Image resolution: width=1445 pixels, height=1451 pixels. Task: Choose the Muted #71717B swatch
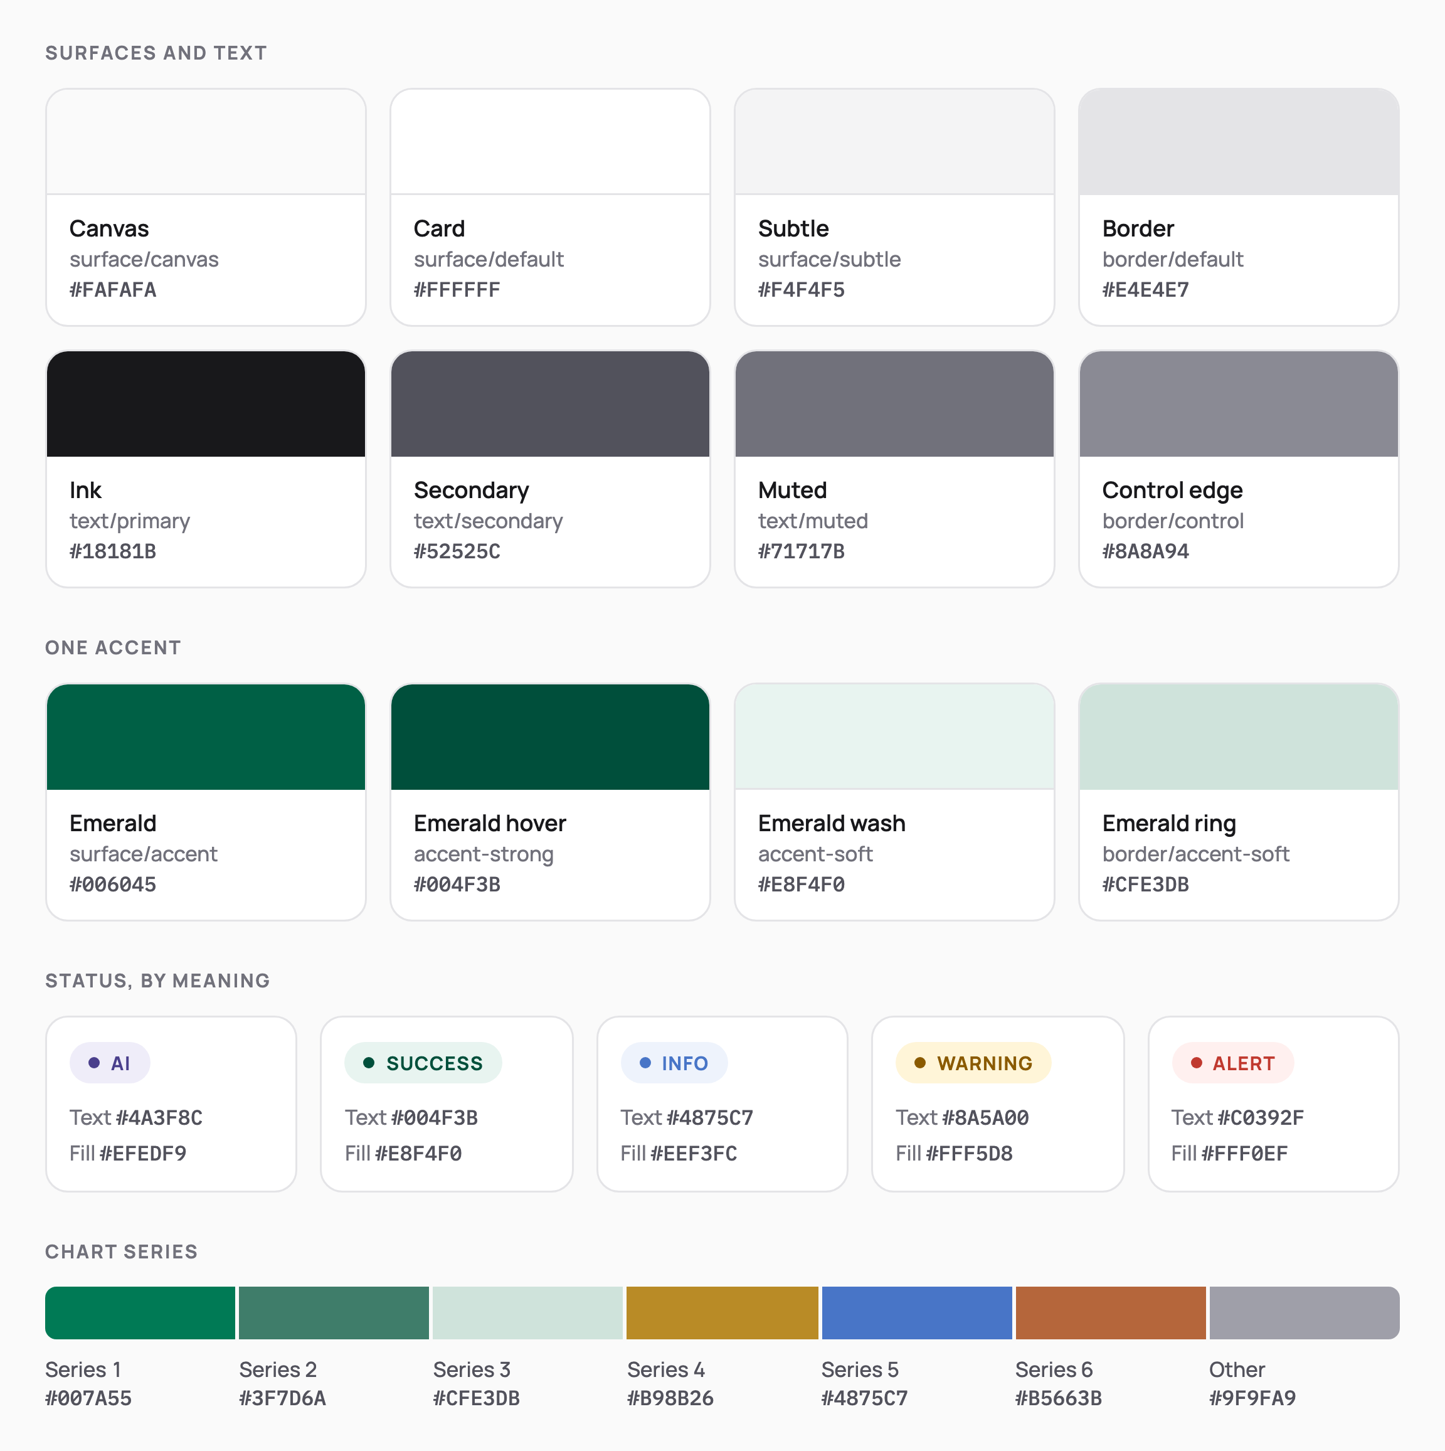click(x=894, y=404)
